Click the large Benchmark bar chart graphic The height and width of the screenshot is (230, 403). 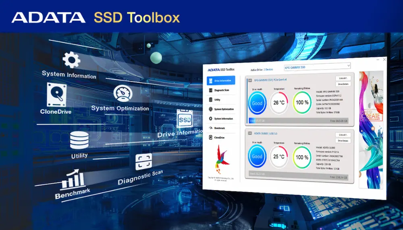pos(73,179)
